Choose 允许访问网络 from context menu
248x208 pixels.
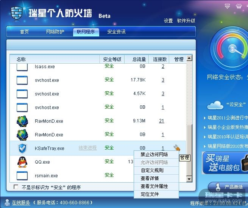[x=156, y=163]
